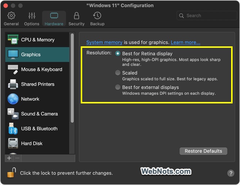
Task: Open the Security padlock icon
Action: coord(77,16)
